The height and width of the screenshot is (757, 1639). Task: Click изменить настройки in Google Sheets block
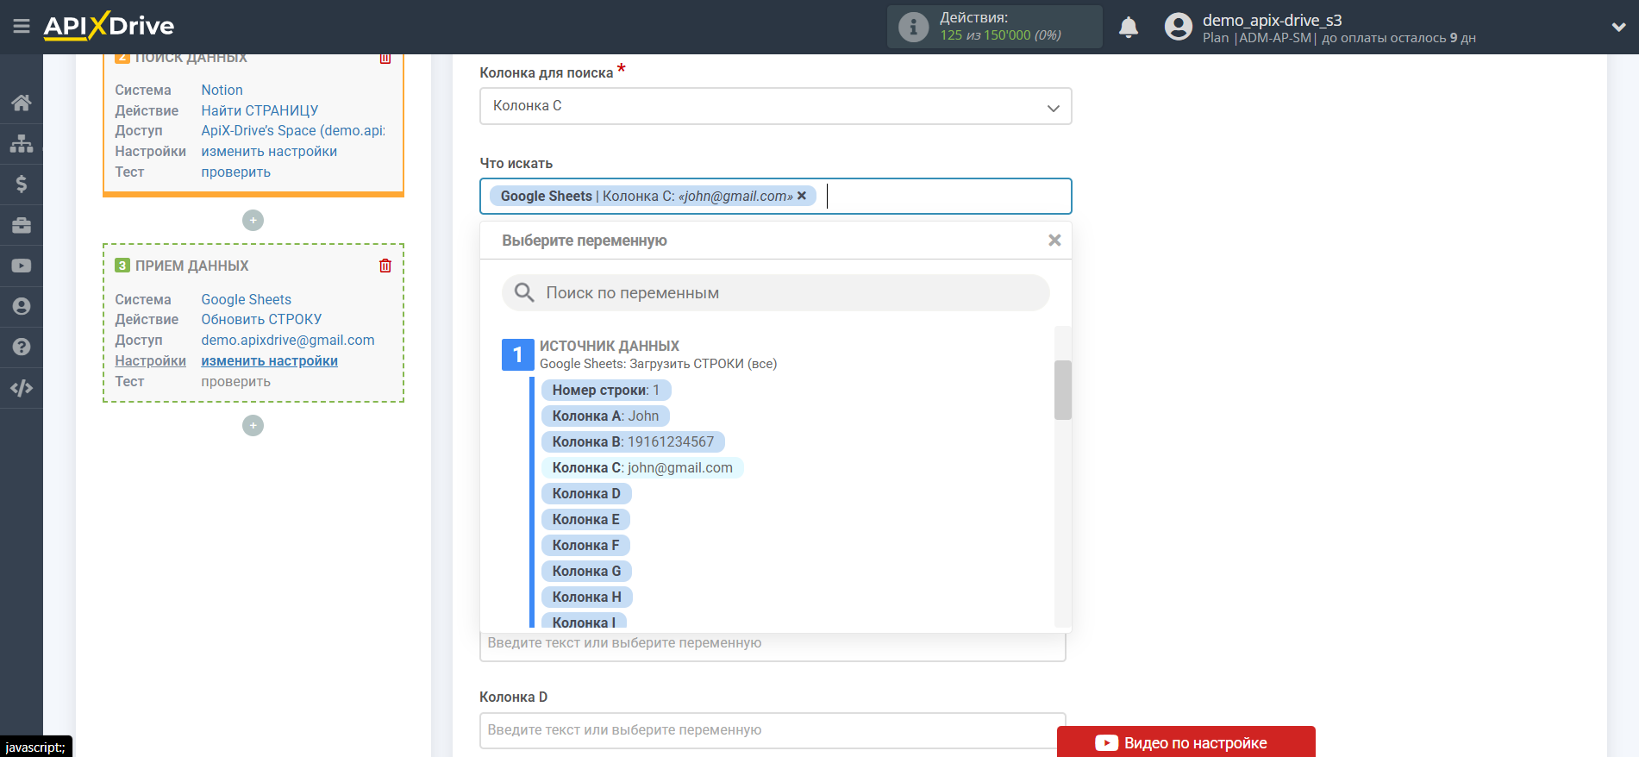[269, 360]
